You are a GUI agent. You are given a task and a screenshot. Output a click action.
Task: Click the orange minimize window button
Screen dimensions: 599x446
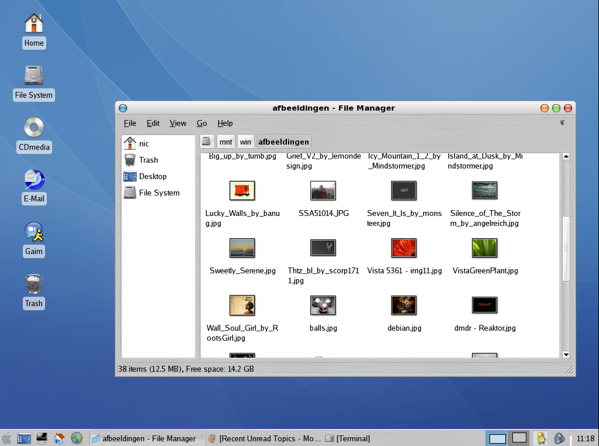(545, 108)
